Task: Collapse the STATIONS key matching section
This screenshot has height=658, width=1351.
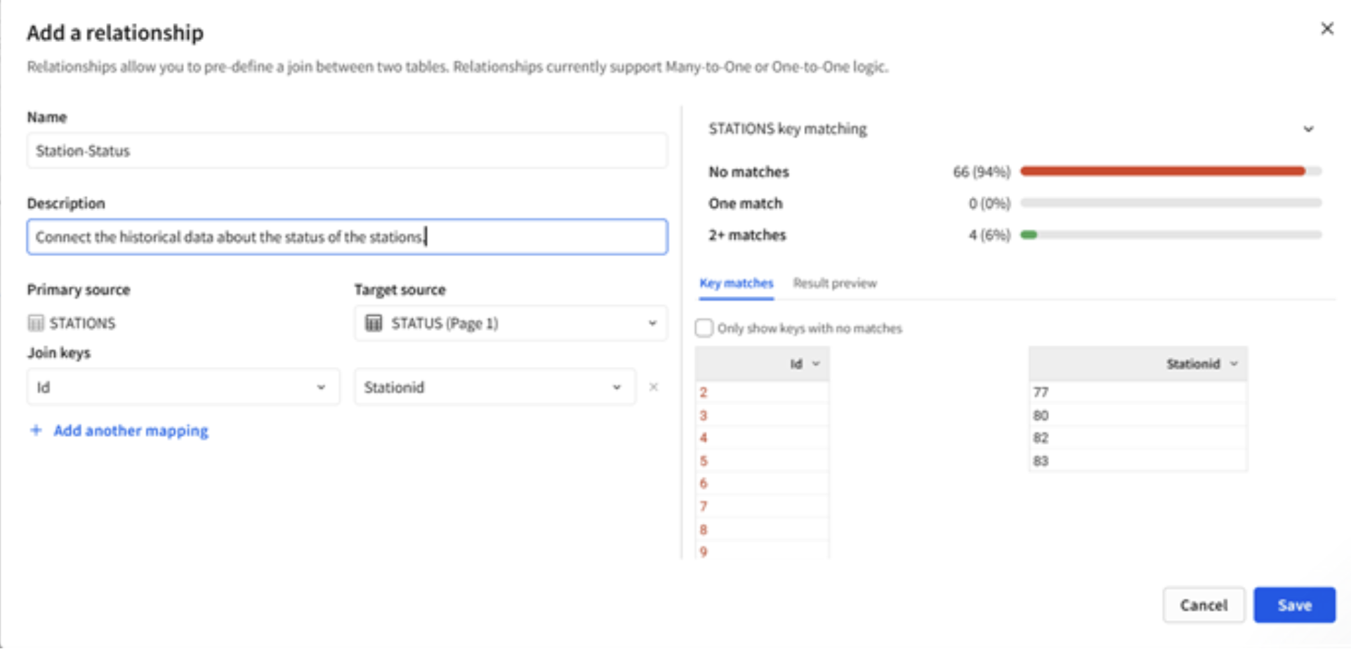Action: (x=1308, y=129)
